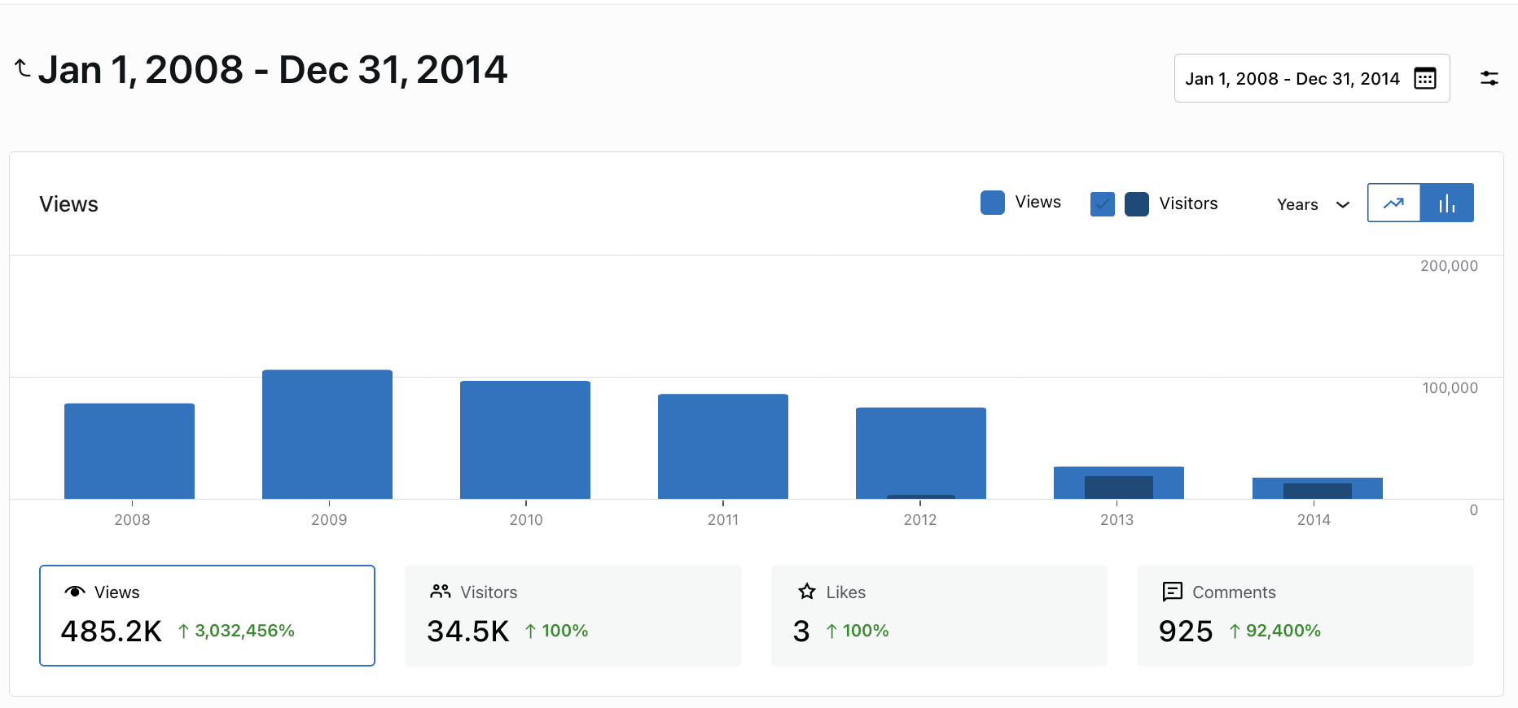Open the filter sliders settings icon

point(1489,78)
